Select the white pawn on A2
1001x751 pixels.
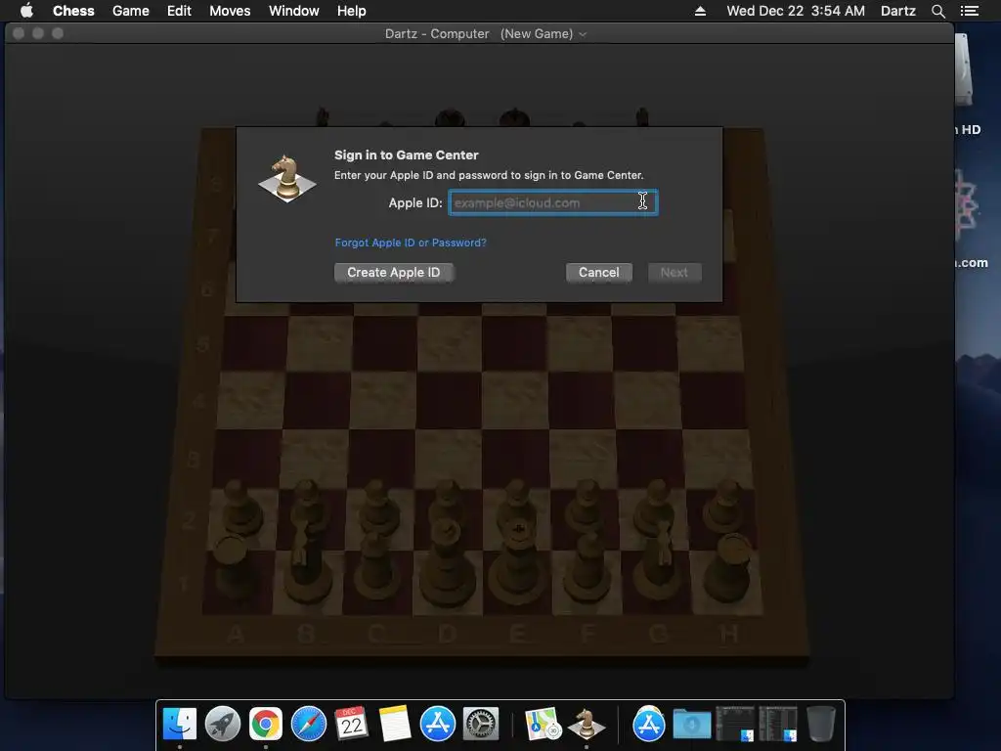(x=240, y=508)
